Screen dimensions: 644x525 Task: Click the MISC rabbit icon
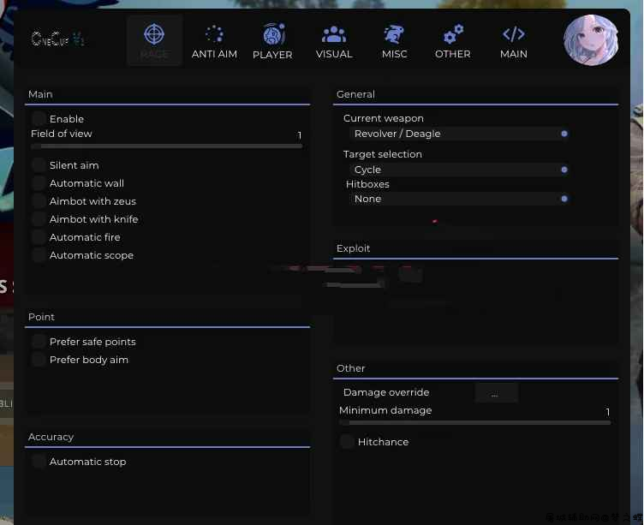click(394, 34)
